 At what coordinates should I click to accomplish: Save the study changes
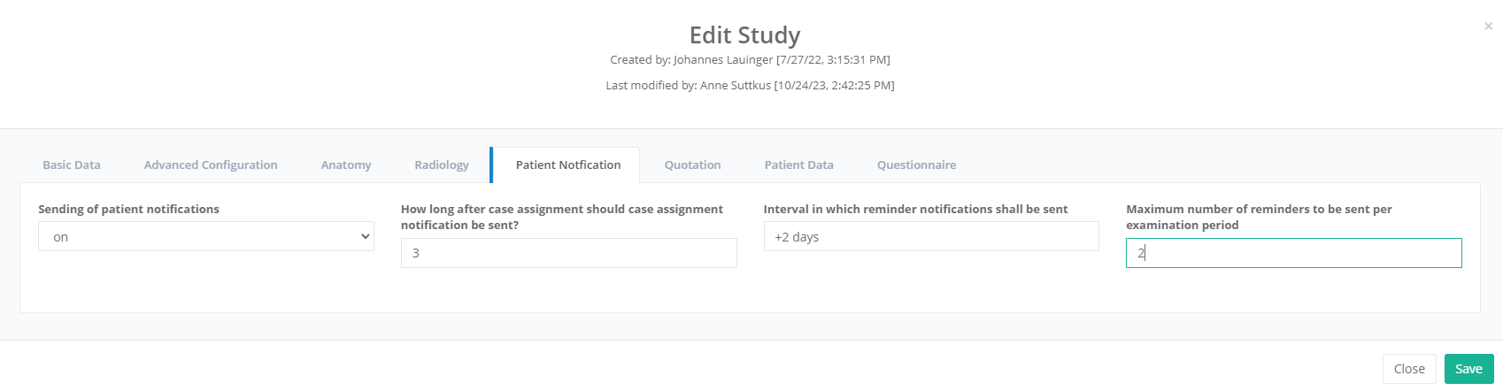(x=1468, y=369)
